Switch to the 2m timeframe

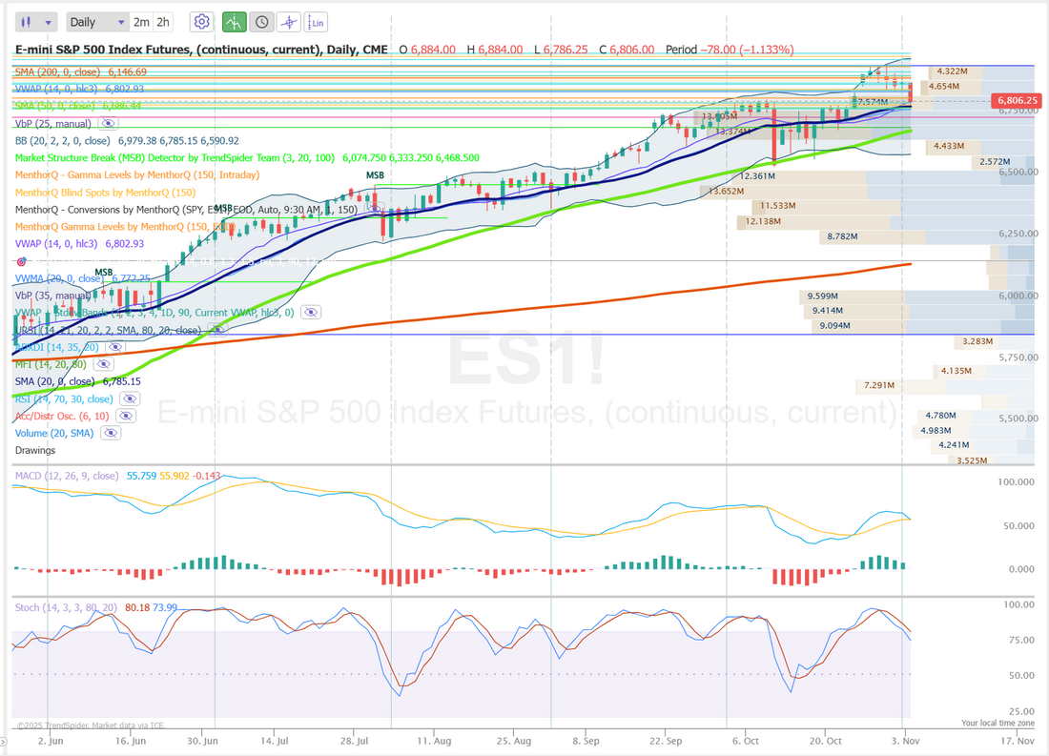141,22
